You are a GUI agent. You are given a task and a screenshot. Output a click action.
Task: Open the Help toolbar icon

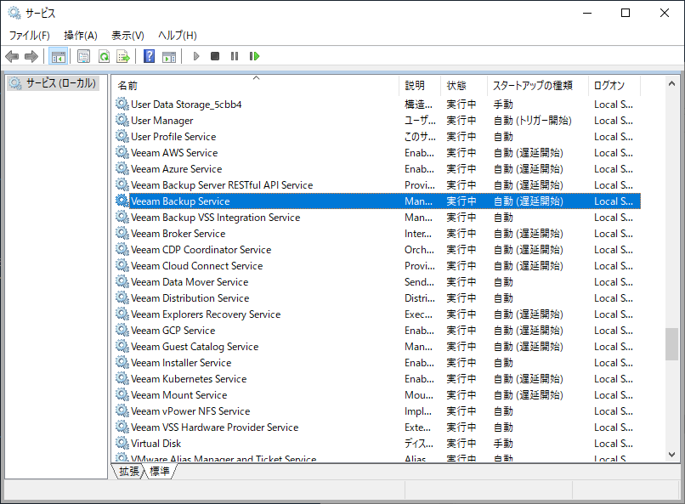click(x=149, y=56)
